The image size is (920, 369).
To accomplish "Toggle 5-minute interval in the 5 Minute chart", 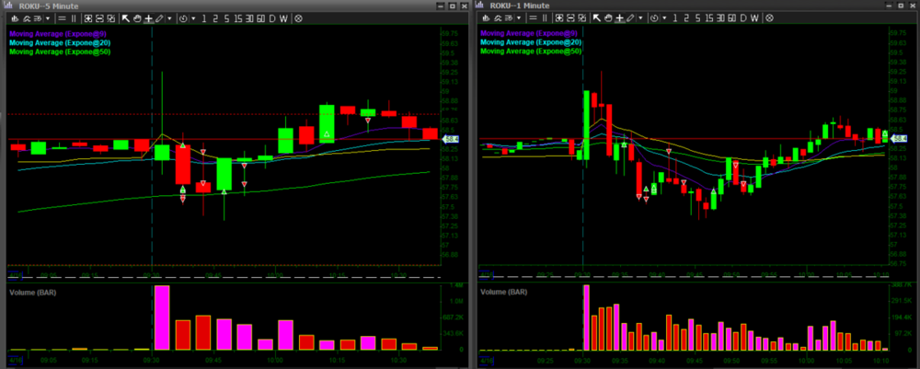I will coord(225,18).
